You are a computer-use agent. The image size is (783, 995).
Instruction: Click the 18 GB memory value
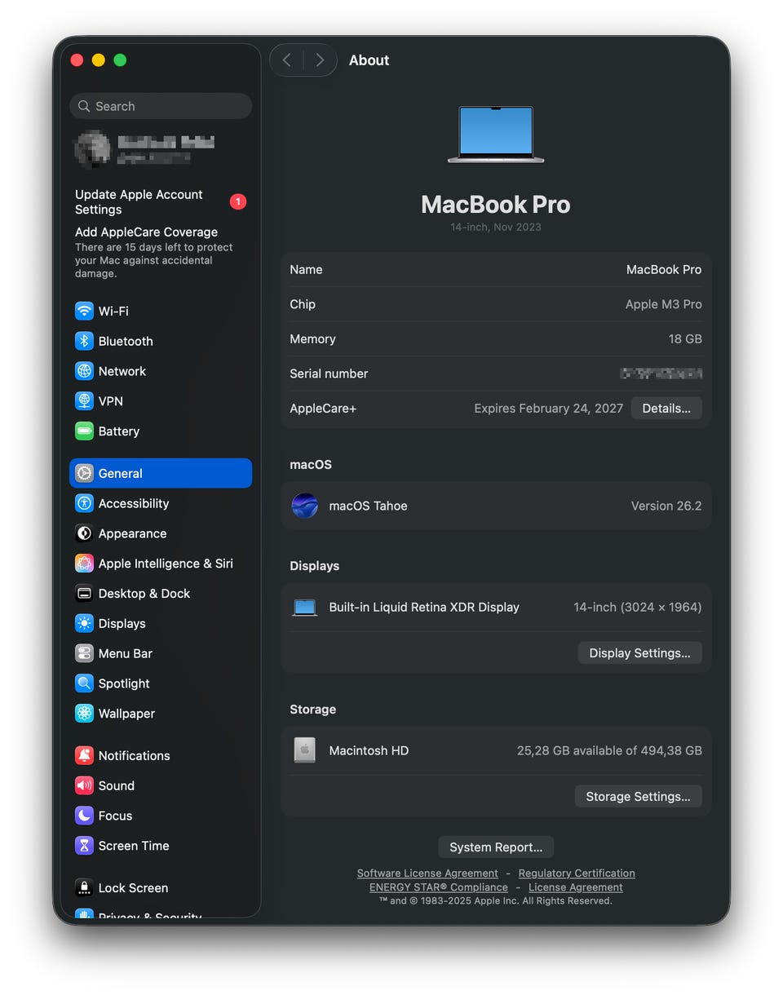point(685,338)
